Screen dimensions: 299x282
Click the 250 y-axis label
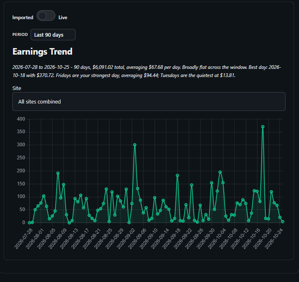tap(21, 158)
